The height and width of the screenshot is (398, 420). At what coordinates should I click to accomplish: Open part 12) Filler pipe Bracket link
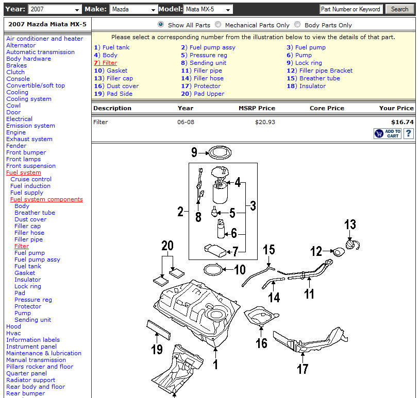coord(320,71)
